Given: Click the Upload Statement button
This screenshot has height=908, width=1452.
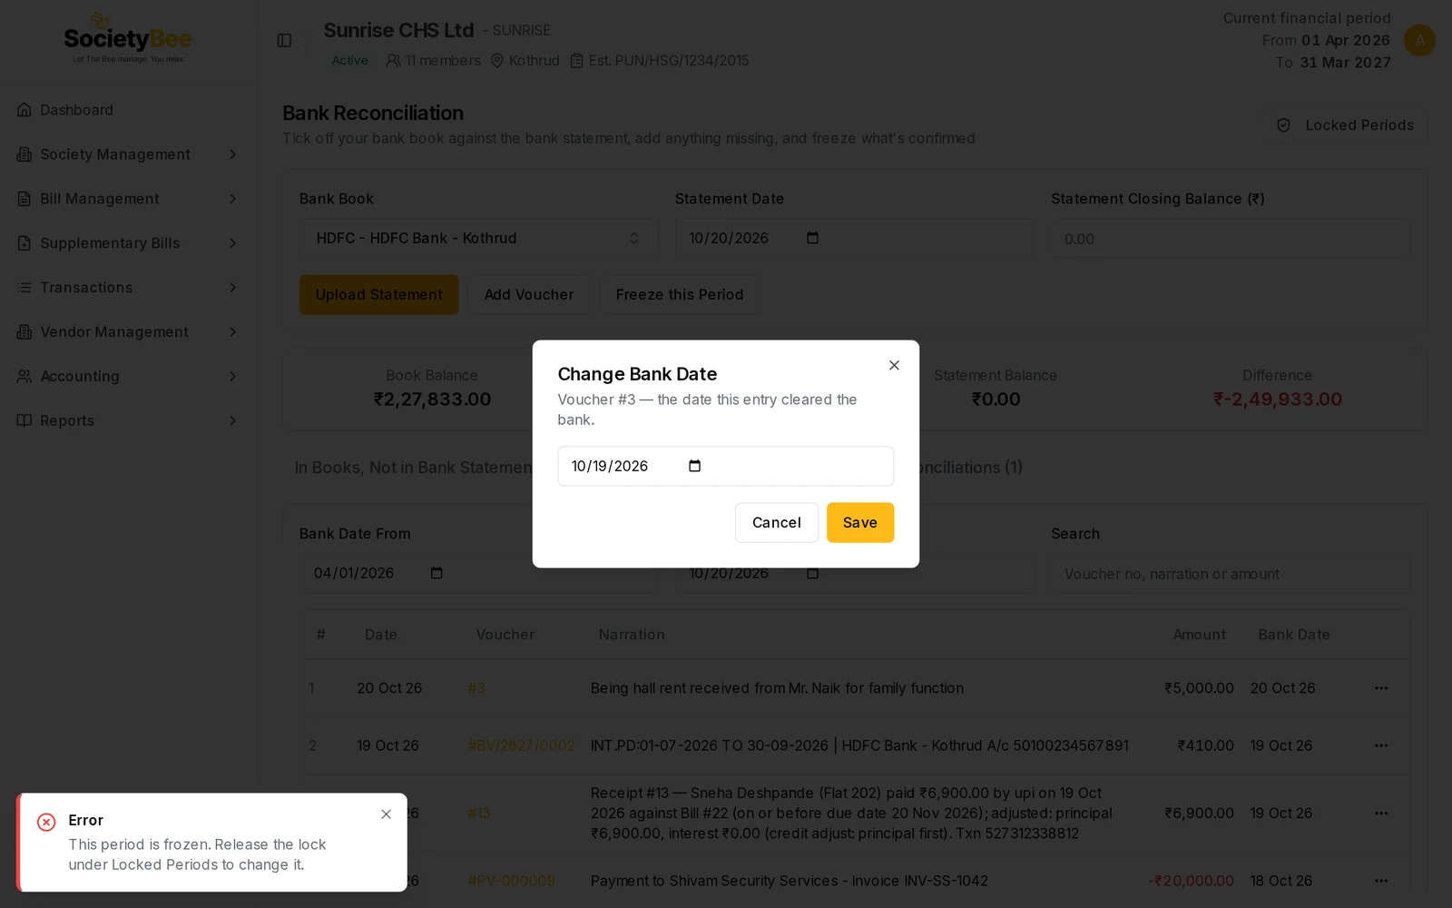Looking at the screenshot, I should (x=379, y=295).
